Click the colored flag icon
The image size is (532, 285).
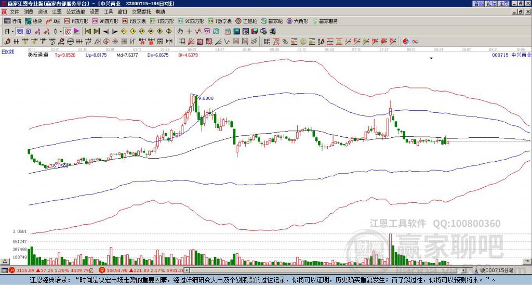tap(77, 32)
